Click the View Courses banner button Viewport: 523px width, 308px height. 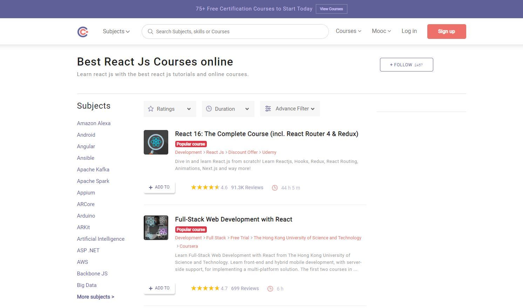point(331,9)
